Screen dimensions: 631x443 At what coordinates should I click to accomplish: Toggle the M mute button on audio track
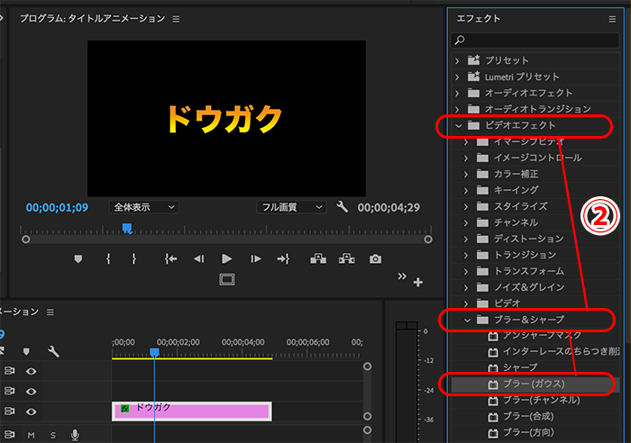(31, 435)
